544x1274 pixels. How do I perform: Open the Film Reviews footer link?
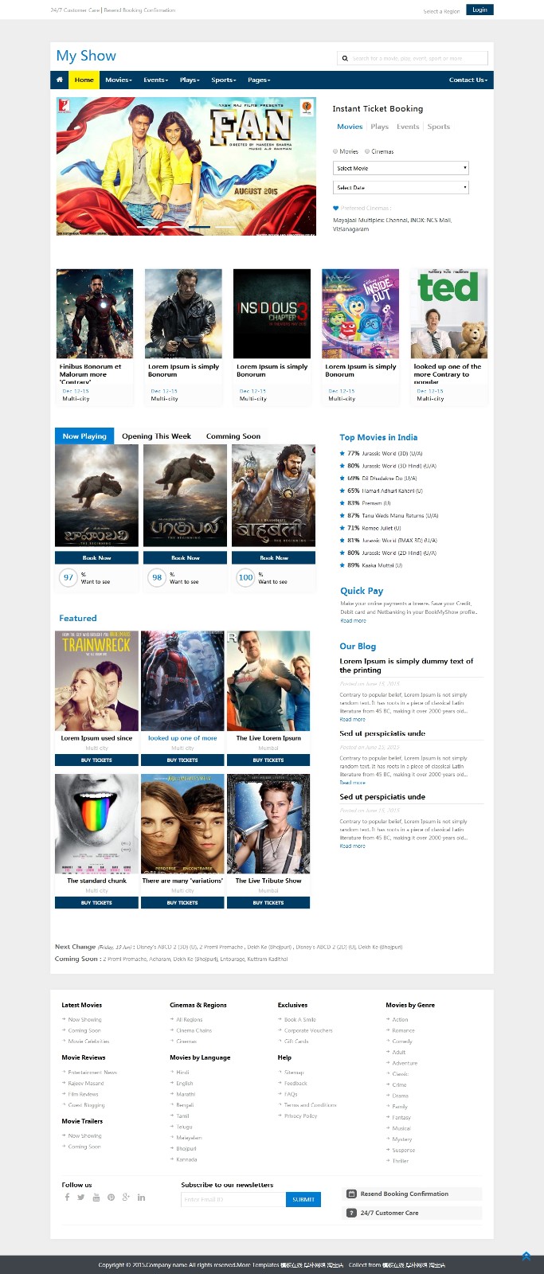[x=83, y=1094]
